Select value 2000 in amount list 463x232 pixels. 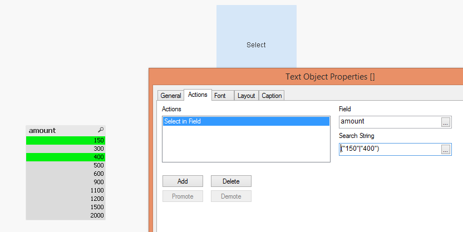pyautogui.click(x=66, y=216)
